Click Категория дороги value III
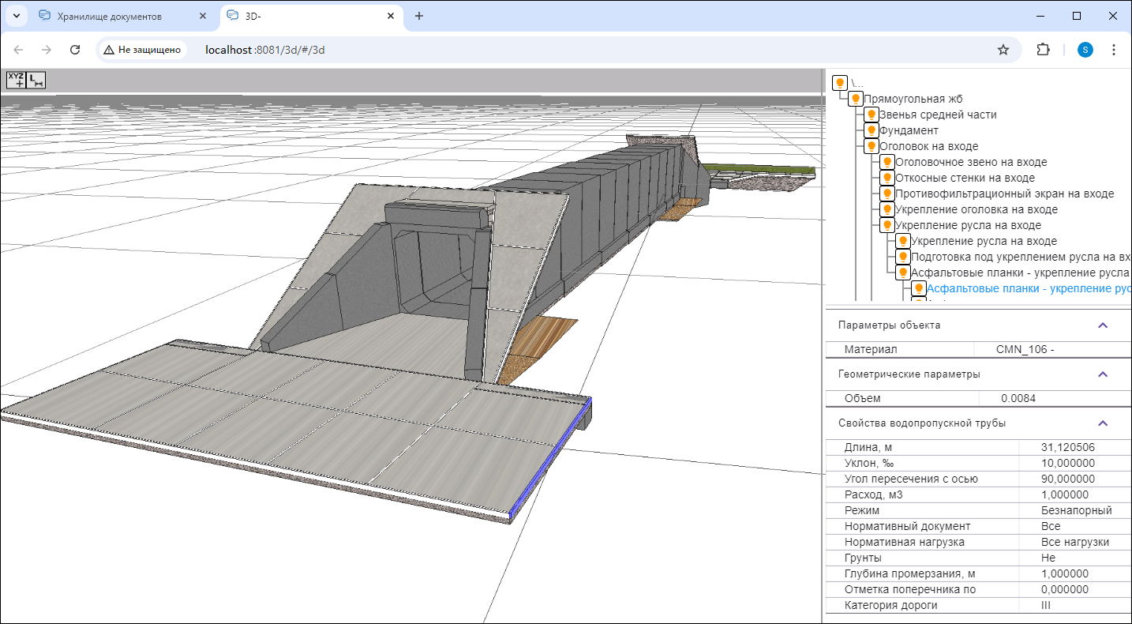Image resolution: width=1132 pixels, height=624 pixels. 1046,605
